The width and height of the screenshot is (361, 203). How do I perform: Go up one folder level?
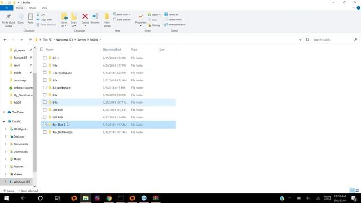[30, 40]
